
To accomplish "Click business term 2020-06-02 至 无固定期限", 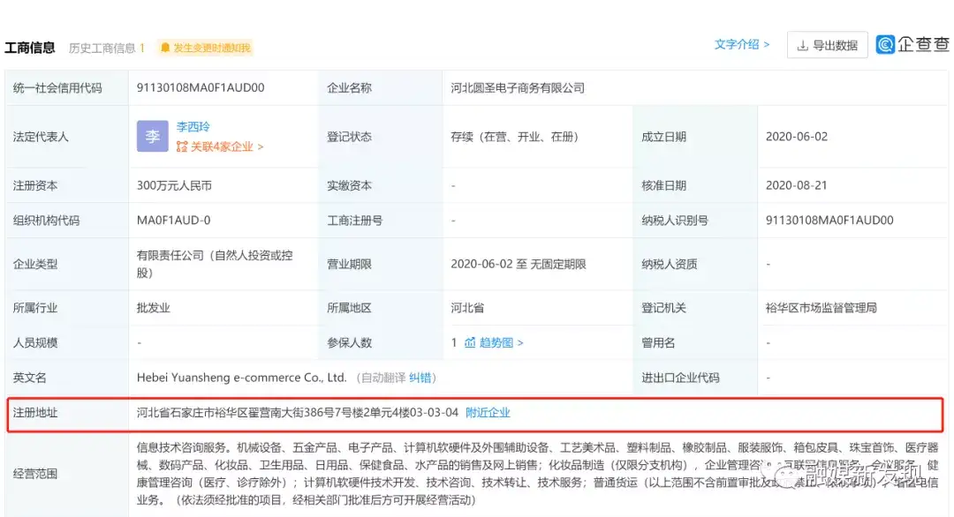I will 519,265.
